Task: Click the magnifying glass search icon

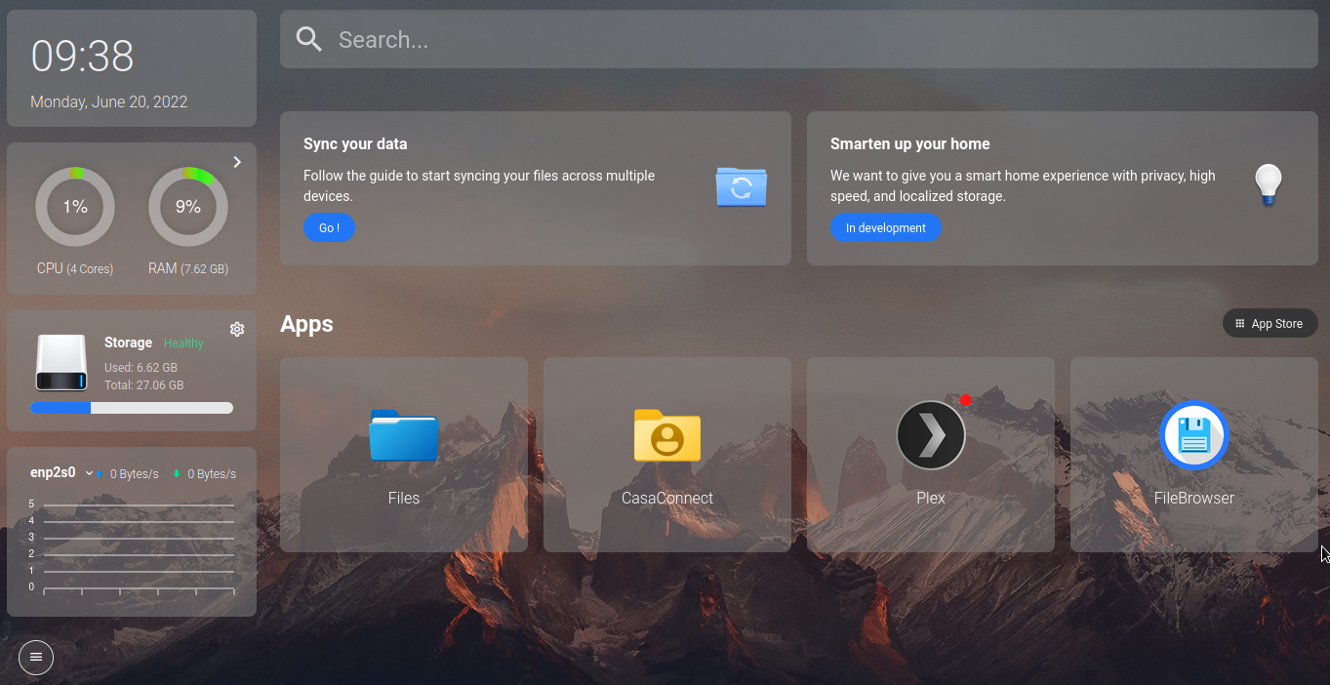Action: tap(309, 40)
